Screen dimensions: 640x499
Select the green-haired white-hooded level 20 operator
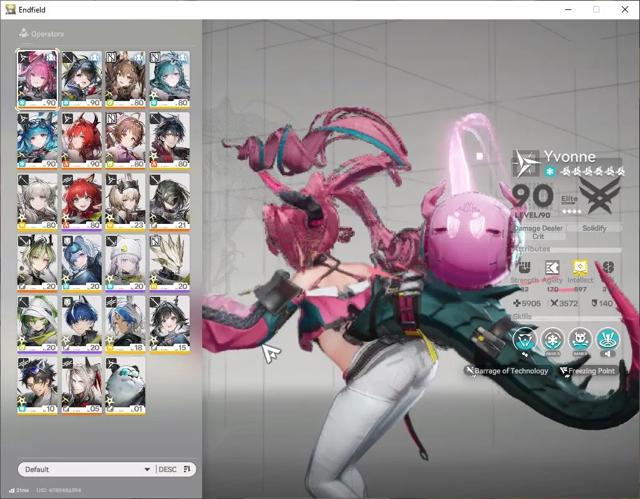pyautogui.click(x=37, y=324)
